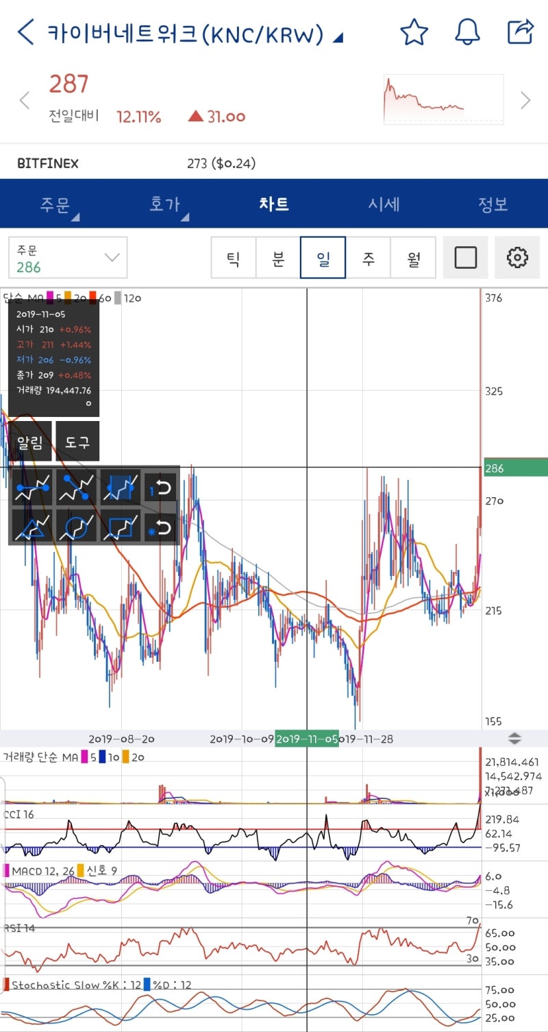
Task: Select the triangle drawing tool
Action: [32, 526]
